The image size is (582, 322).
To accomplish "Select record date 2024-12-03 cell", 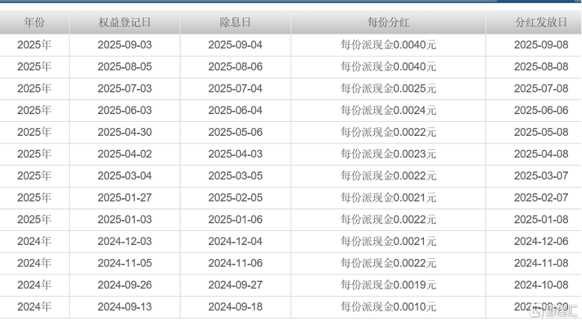I will point(125,241).
